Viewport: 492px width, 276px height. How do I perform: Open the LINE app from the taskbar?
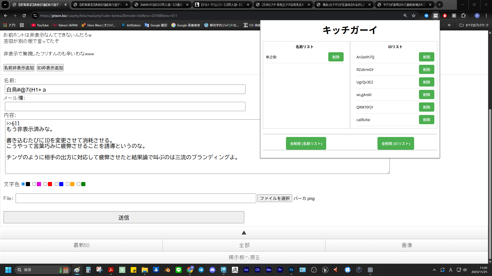[179, 270]
